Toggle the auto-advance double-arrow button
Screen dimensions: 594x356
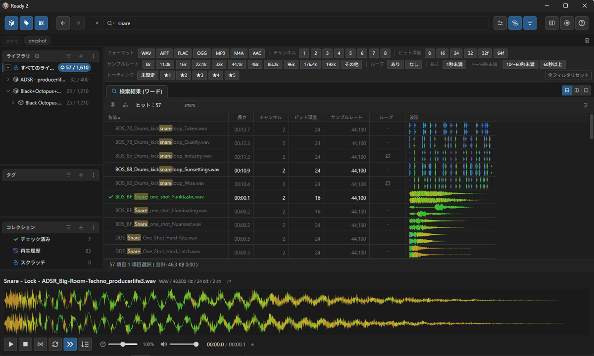tap(70, 344)
